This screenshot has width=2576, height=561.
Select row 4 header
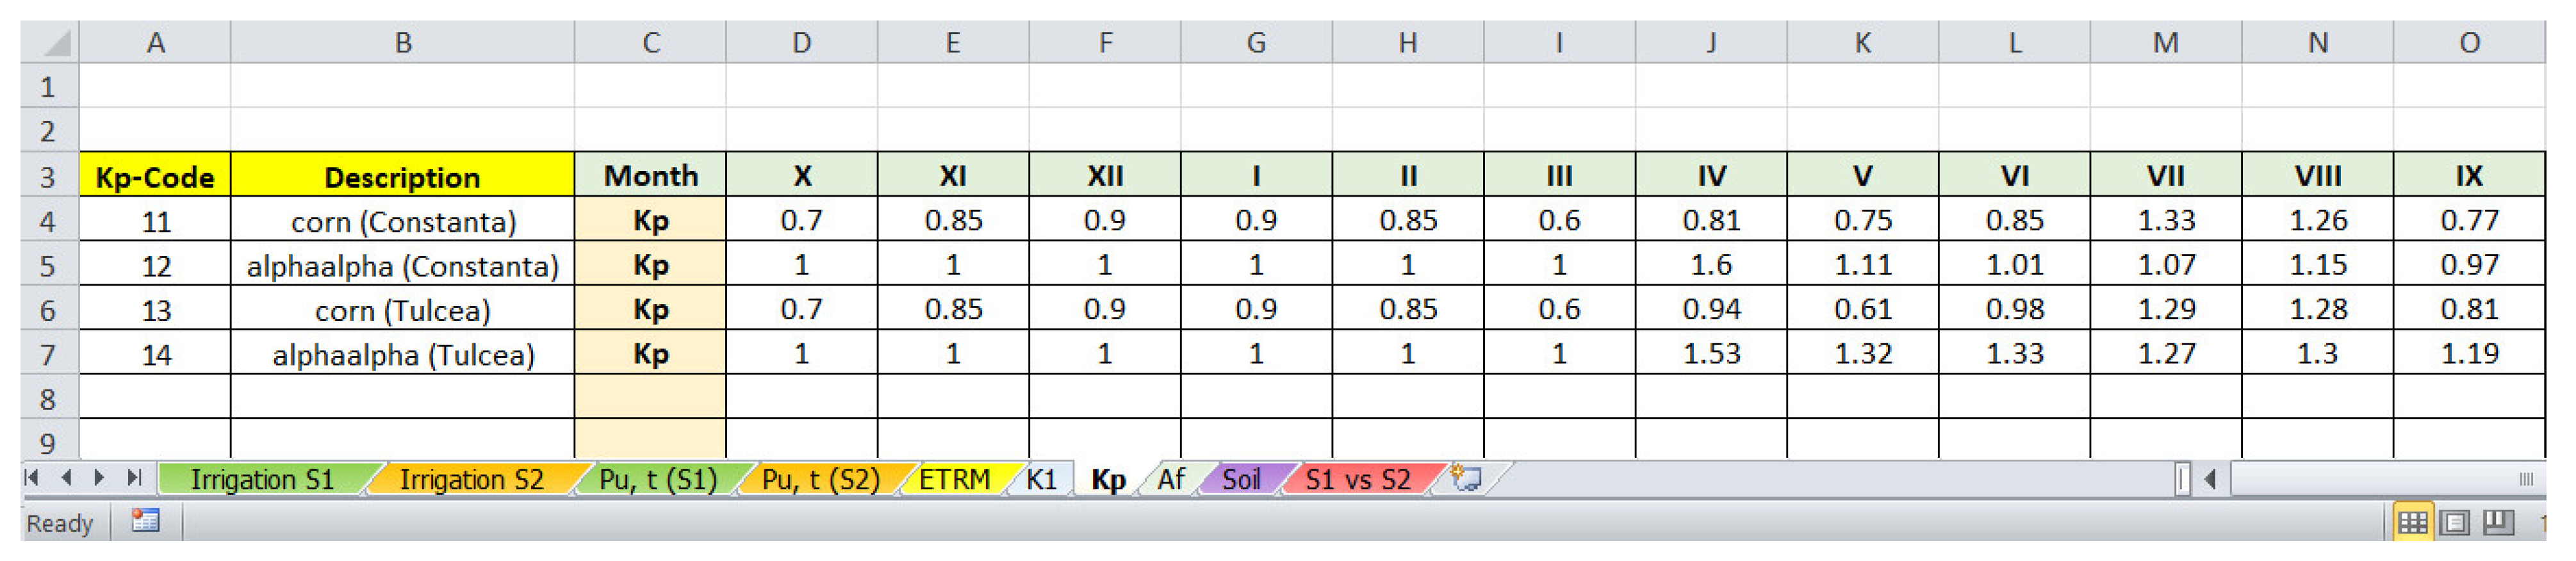(48, 221)
